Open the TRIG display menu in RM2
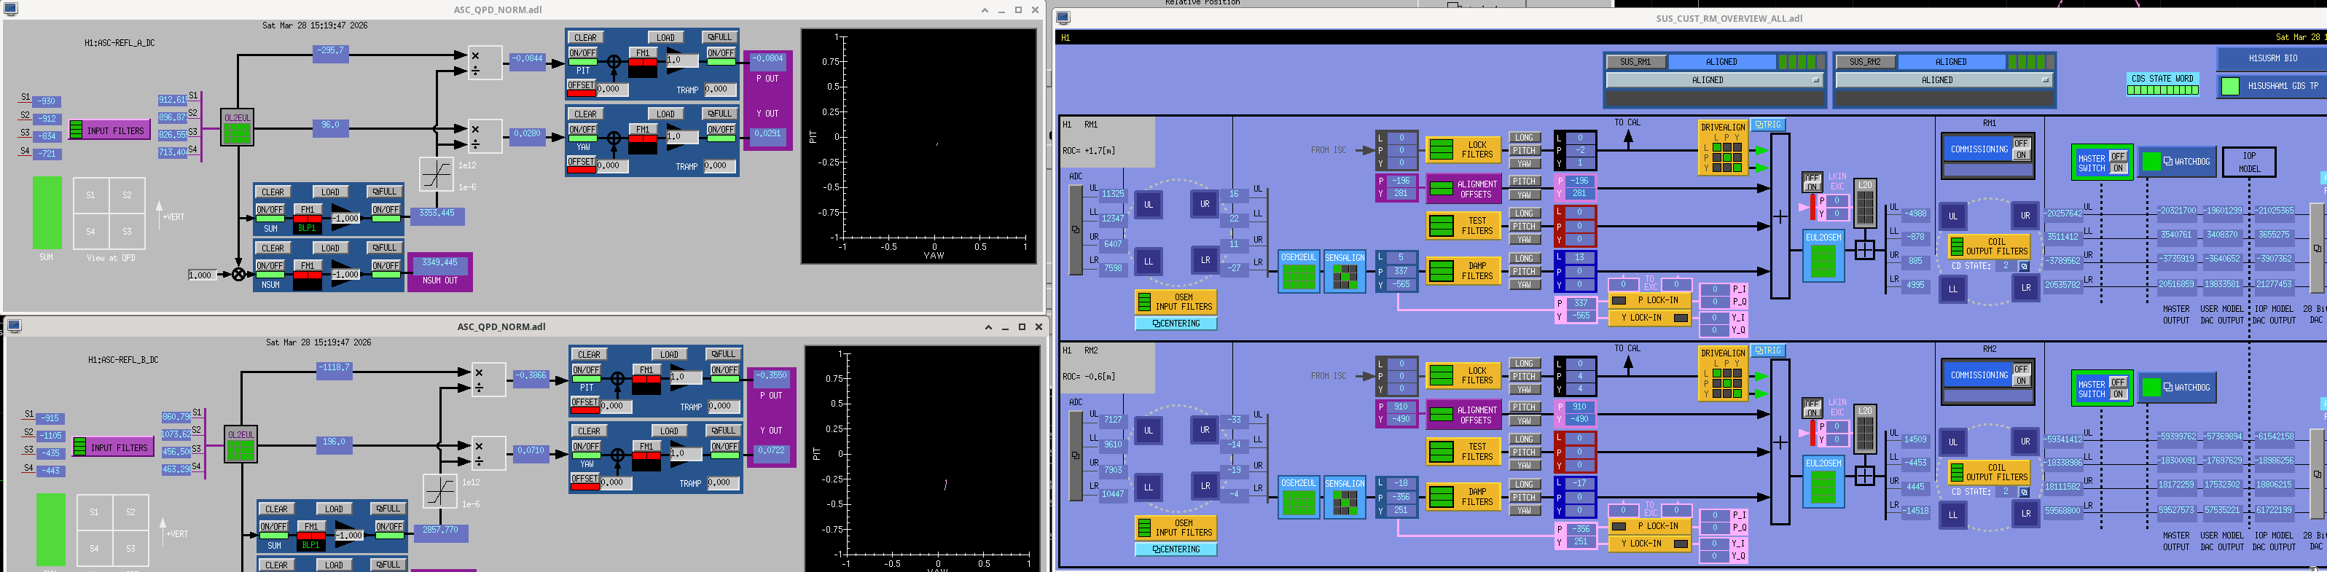The width and height of the screenshot is (2327, 572). tap(1768, 350)
